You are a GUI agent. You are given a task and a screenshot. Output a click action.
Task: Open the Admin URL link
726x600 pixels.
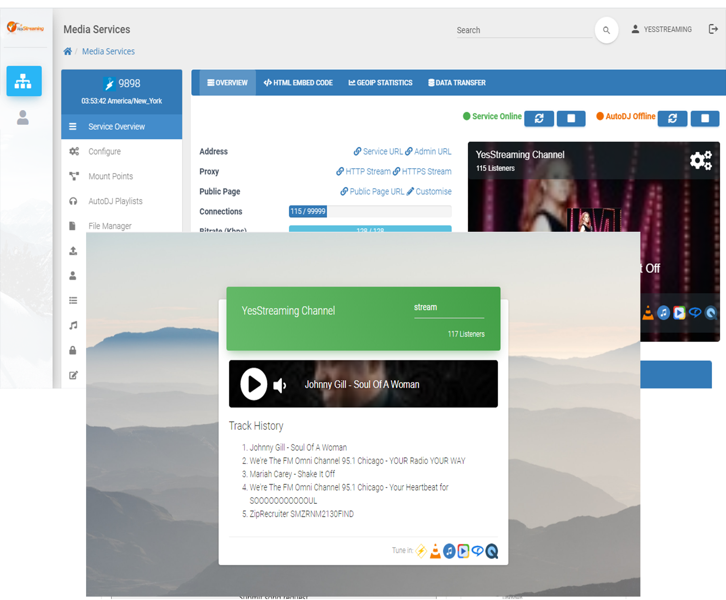[x=428, y=151]
